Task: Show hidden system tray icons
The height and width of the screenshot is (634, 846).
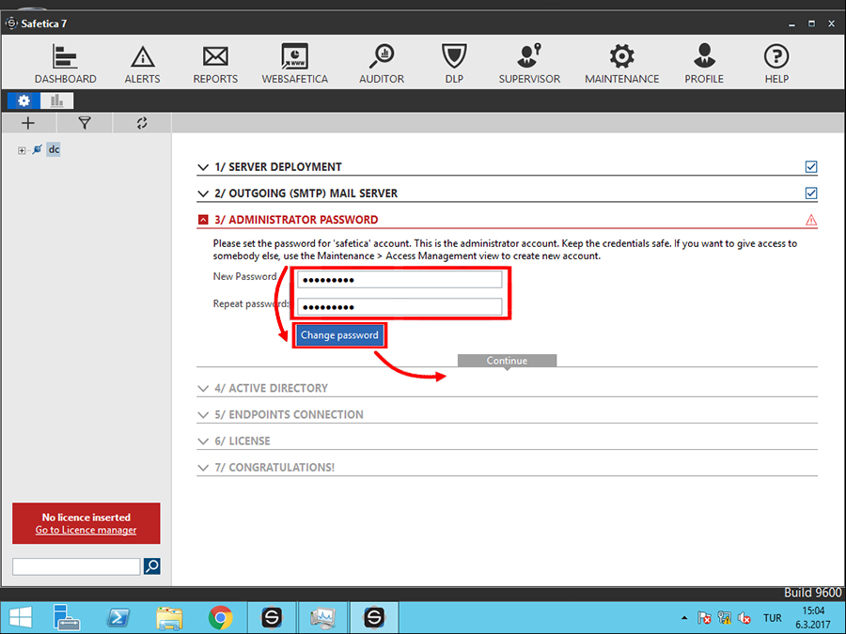Action: tap(684, 618)
